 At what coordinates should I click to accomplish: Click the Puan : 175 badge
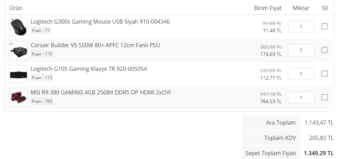(42, 54)
